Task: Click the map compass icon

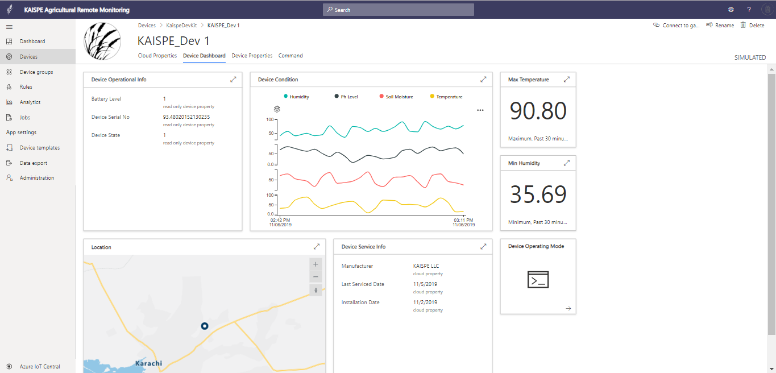Action: pyautogui.click(x=316, y=290)
